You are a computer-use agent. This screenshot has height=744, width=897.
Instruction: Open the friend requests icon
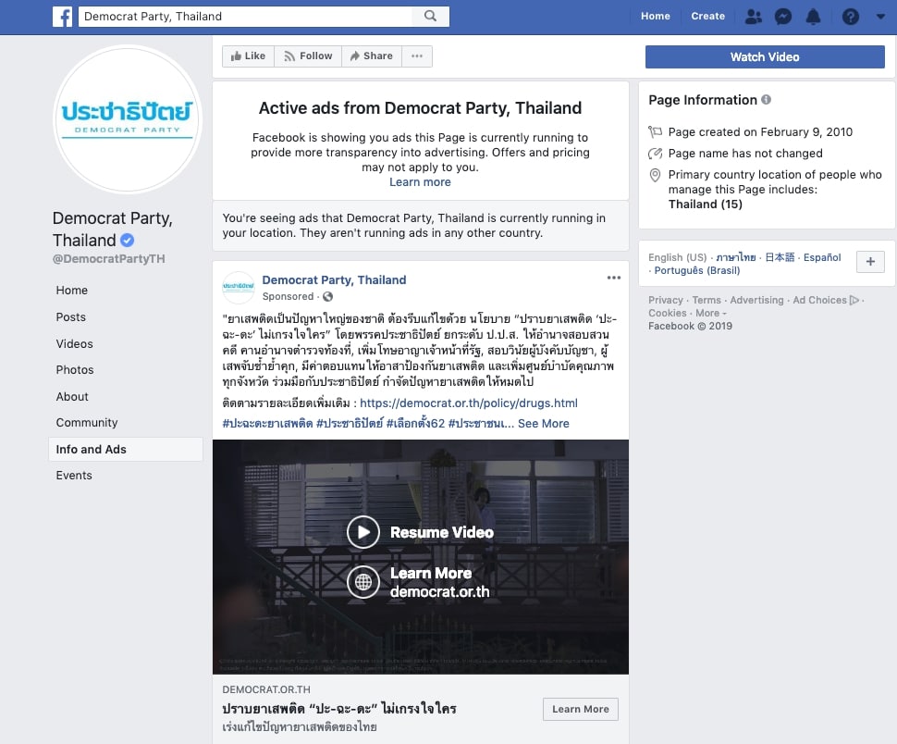(x=753, y=17)
